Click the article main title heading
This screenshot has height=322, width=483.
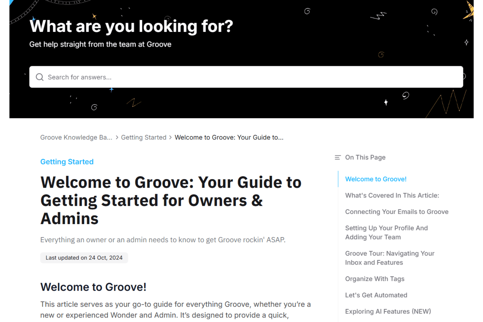(171, 200)
